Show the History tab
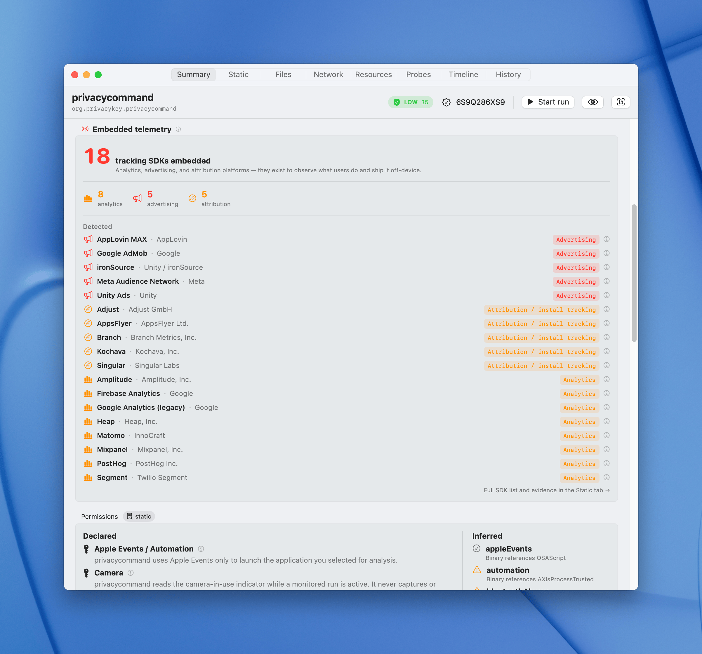Viewport: 702px width, 654px height. pyautogui.click(x=508, y=74)
